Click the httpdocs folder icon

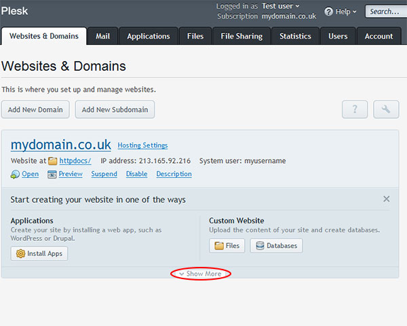point(53,161)
